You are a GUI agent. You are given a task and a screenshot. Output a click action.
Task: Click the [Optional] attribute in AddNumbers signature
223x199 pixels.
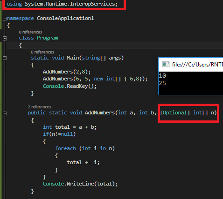click(x=175, y=113)
